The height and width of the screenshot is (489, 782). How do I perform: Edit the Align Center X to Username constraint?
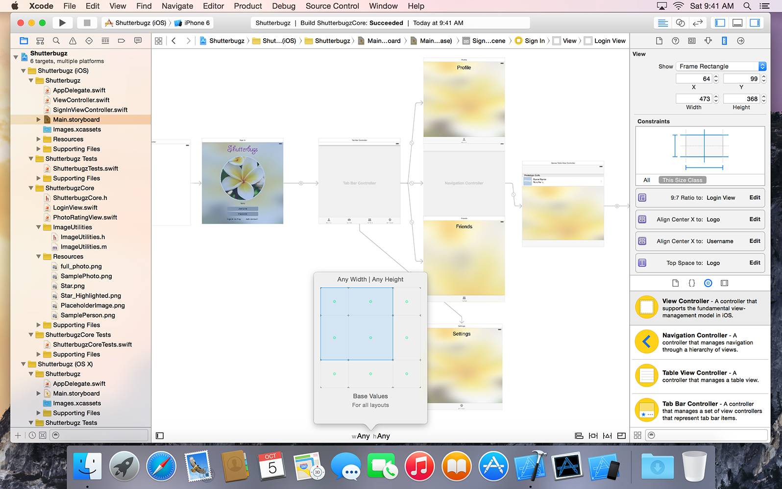click(x=755, y=241)
